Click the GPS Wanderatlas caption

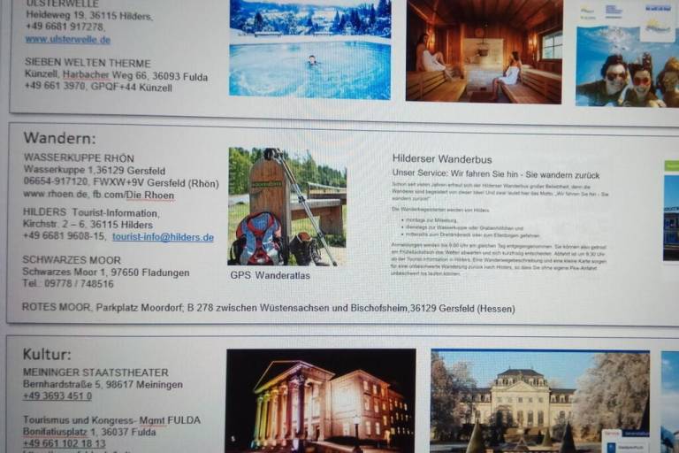[271, 275]
